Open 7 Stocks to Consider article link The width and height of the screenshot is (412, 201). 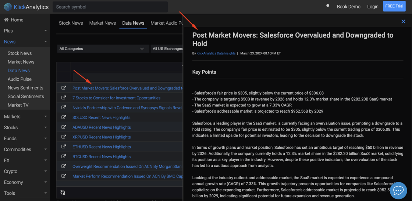[116, 98]
